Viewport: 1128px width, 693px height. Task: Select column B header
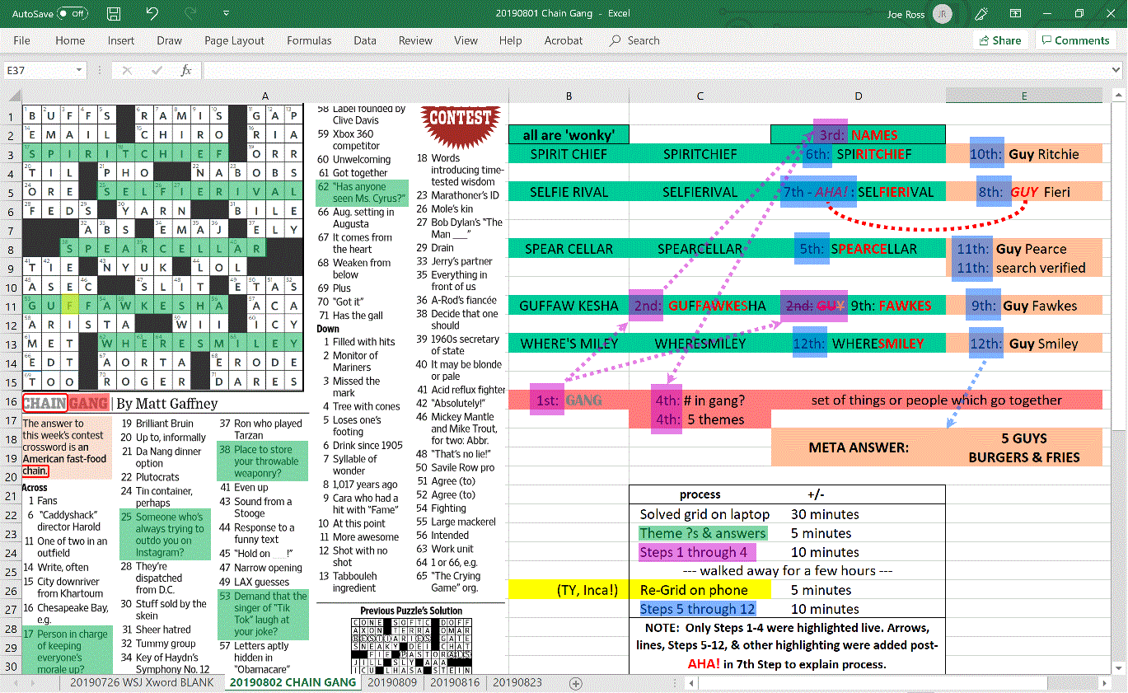[x=569, y=96]
